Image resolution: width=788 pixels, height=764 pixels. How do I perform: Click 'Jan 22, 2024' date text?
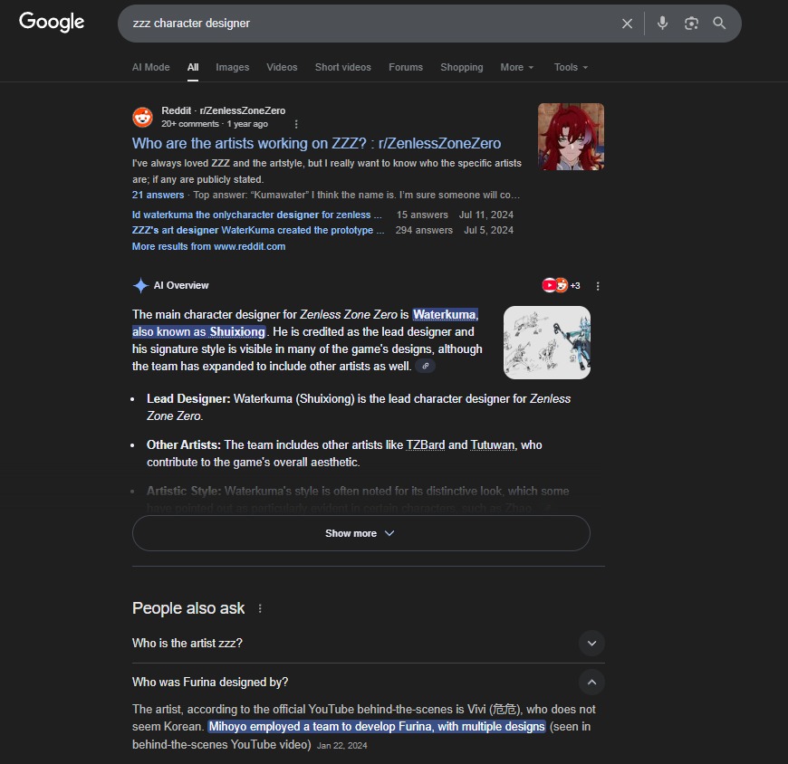pyautogui.click(x=341, y=745)
